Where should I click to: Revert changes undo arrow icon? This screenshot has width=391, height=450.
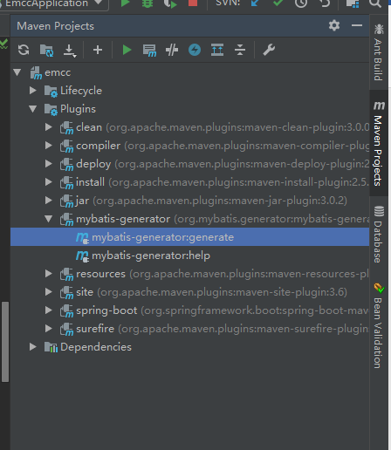click(325, 3)
